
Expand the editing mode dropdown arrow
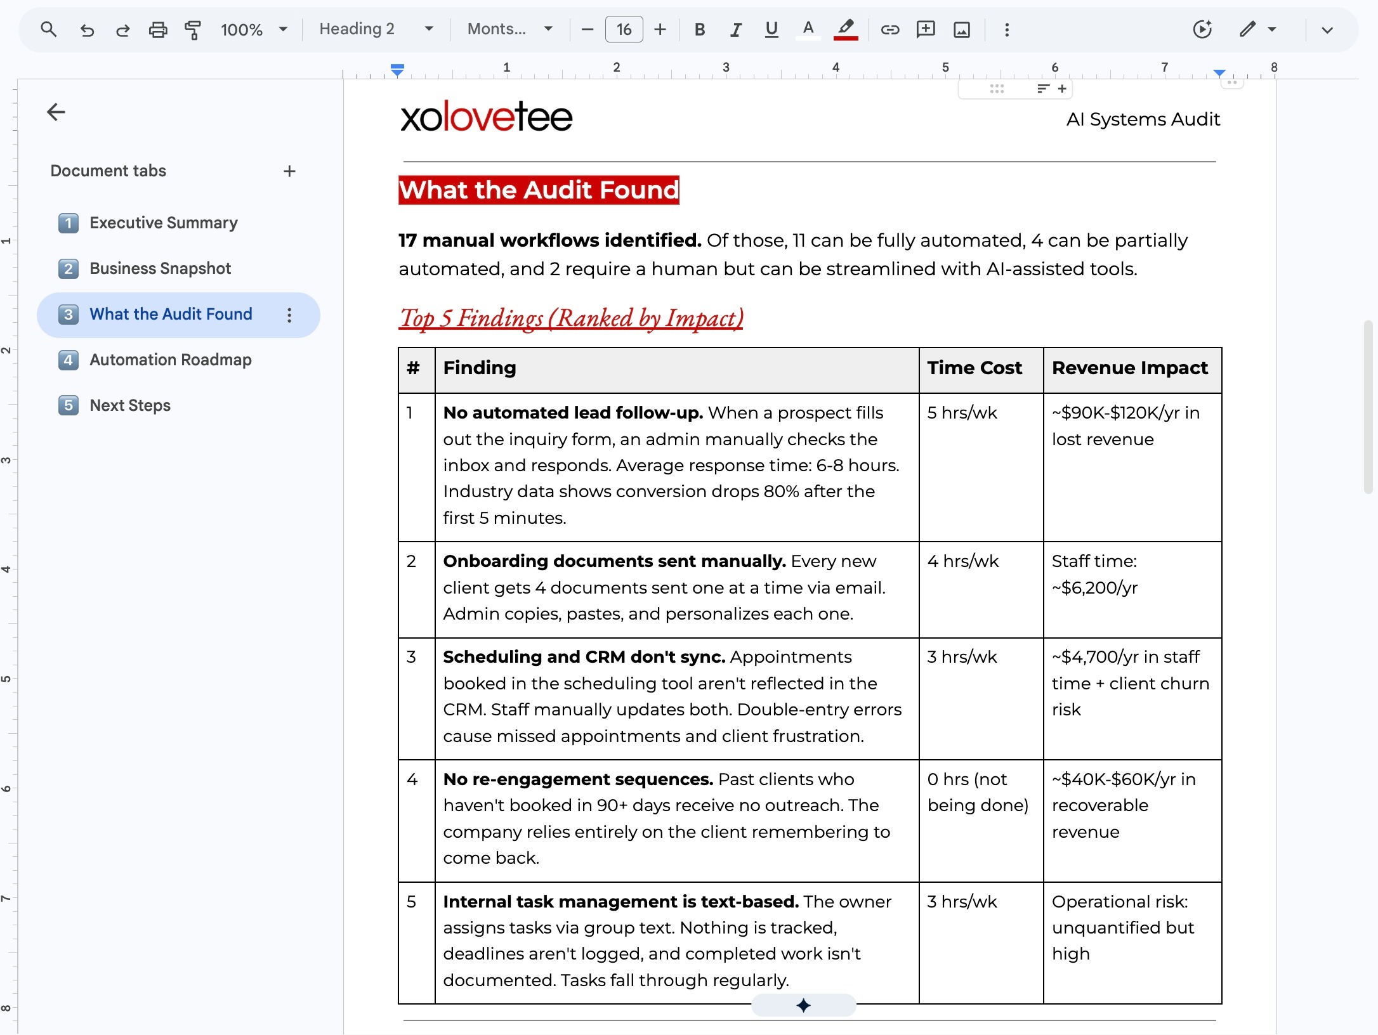tap(1272, 29)
